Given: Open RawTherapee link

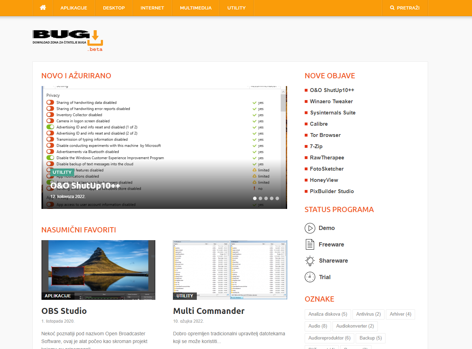Looking at the screenshot, I should tap(327, 158).
